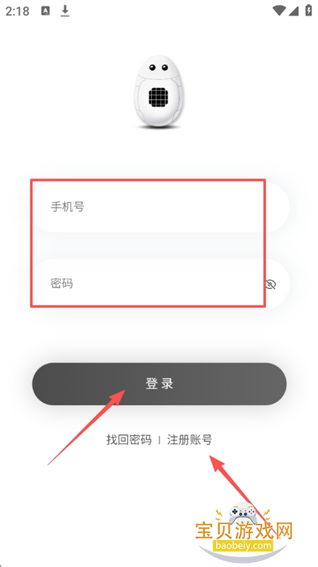The width and height of the screenshot is (318, 567).
Task: Tap the 密码 password field
Action: (x=160, y=283)
